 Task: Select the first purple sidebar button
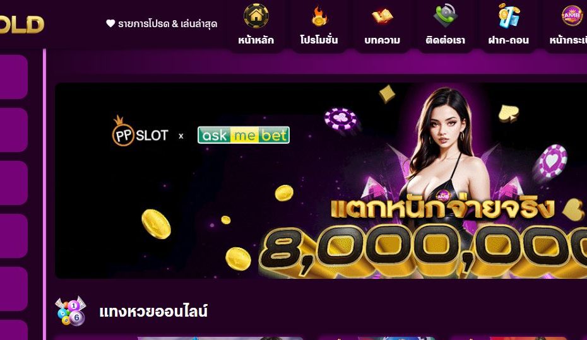(x=13, y=77)
